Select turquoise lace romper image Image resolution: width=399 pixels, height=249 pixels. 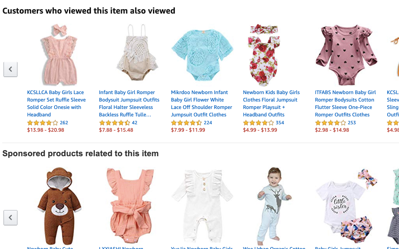click(202, 55)
